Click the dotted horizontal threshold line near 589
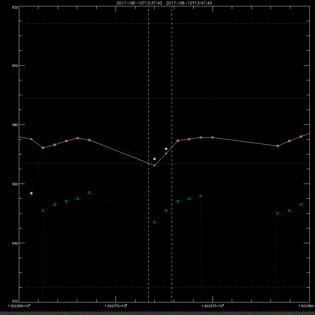The width and height of the screenshot is (315, 315). click(164, 98)
